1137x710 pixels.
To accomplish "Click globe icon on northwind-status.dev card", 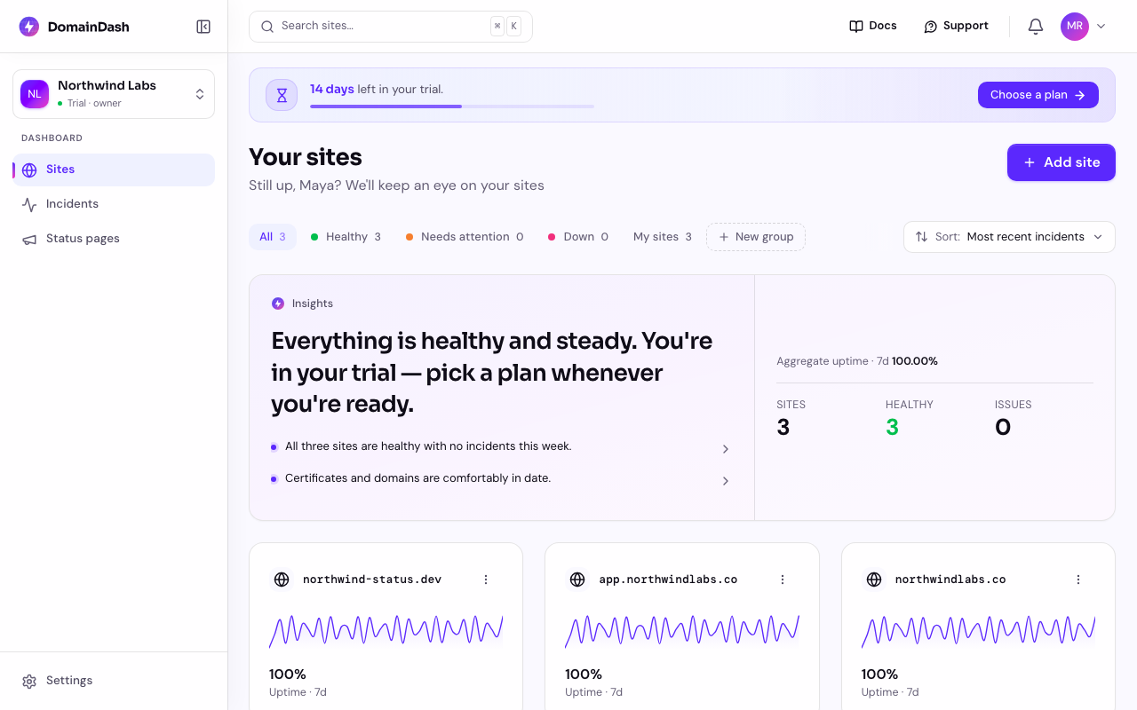I will pos(282,580).
